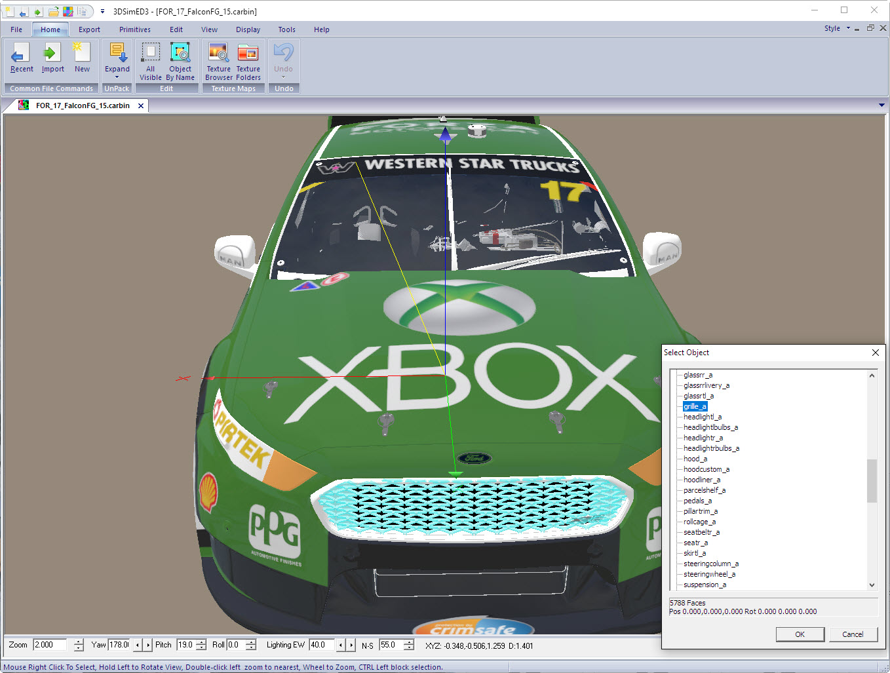Close the Select Object dialog
This screenshot has width=890, height=673.
pos(875,353)
